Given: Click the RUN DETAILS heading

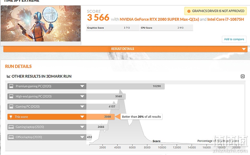Looking at the screenshot, I should point(18,66).
